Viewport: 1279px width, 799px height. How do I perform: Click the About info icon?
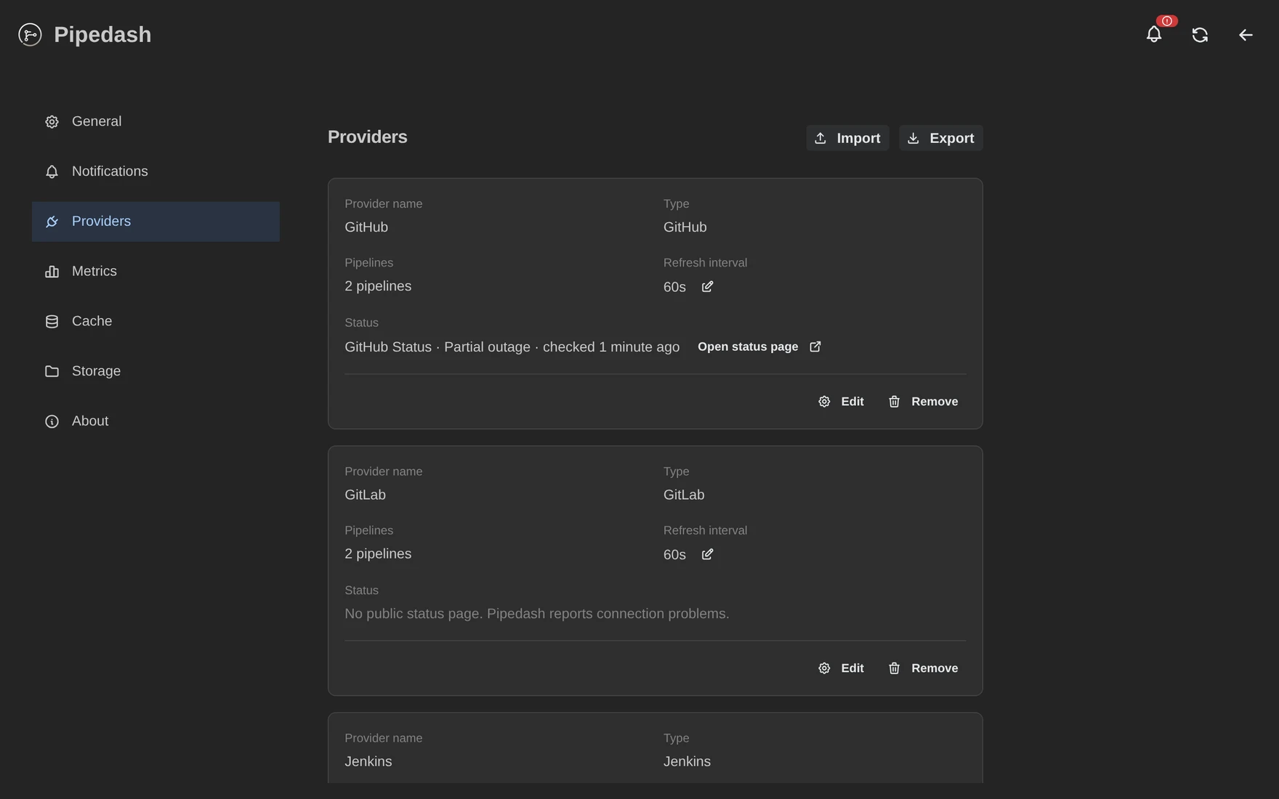(x=52, y=421)
